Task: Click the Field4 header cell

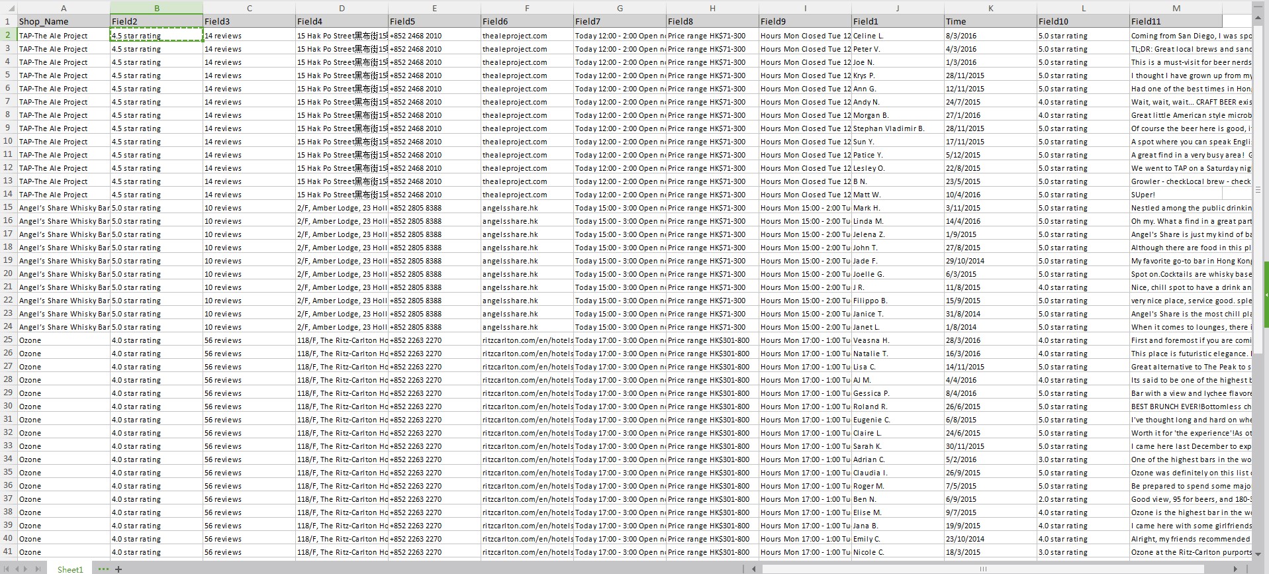Action: [x=342, y=21]
